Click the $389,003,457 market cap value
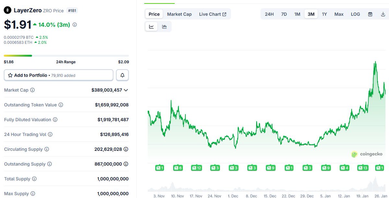 107,90
